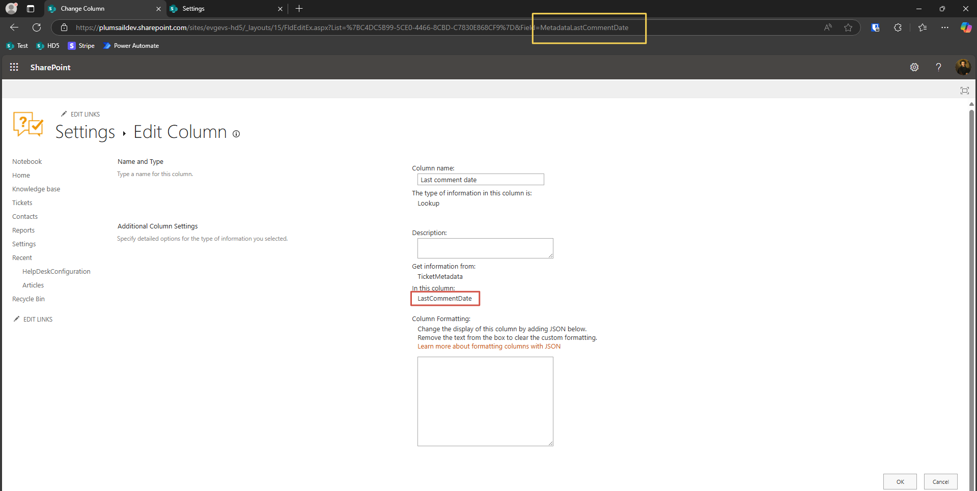977x491 pixels.
Task: Open browser extensions puzzle icon
Action: point(898,27)
